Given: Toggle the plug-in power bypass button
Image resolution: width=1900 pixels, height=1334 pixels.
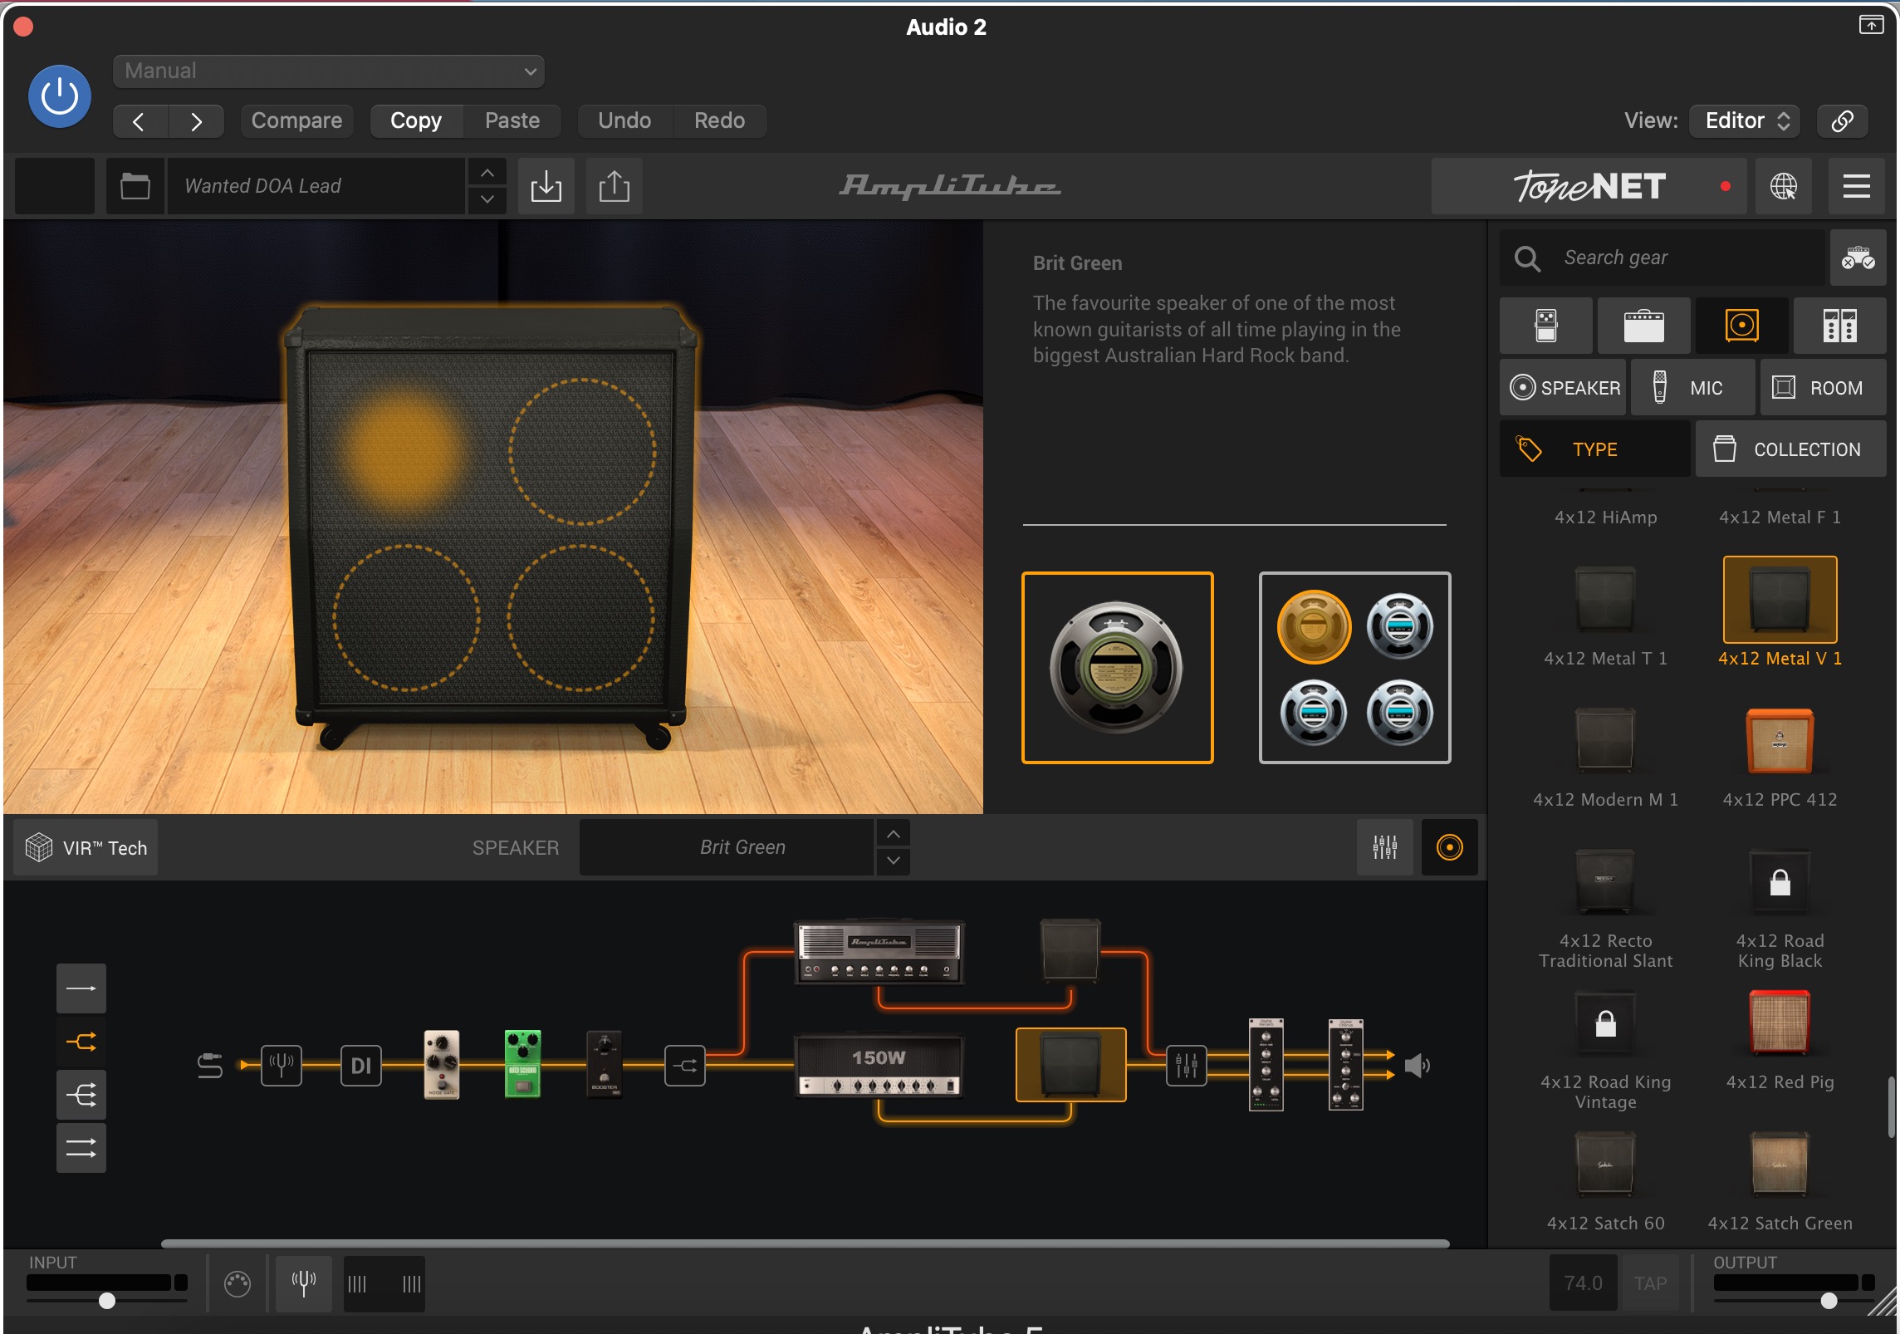Looking at the screenshot, I should (60, 97).
